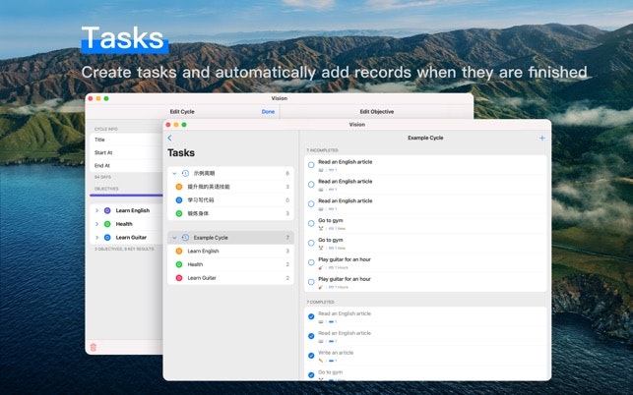This screenshot has height=395, width=633.
Task: Click the green icon of Health in Tasks sidebar
Action: tap(179, 264)
